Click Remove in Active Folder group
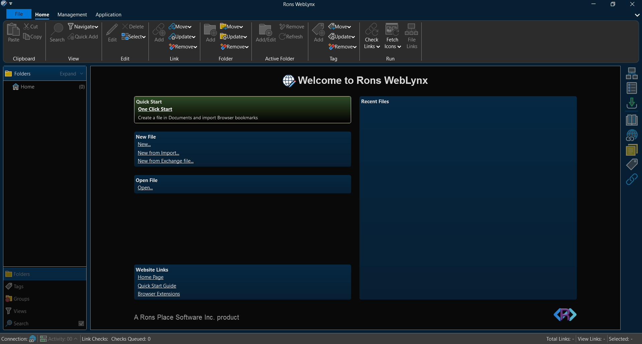The height and width of the screenshot is (344, 642). pos(292,27)
